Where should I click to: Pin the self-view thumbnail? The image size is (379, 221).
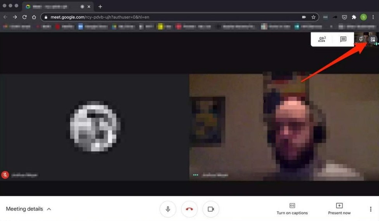tap(361, 39)
